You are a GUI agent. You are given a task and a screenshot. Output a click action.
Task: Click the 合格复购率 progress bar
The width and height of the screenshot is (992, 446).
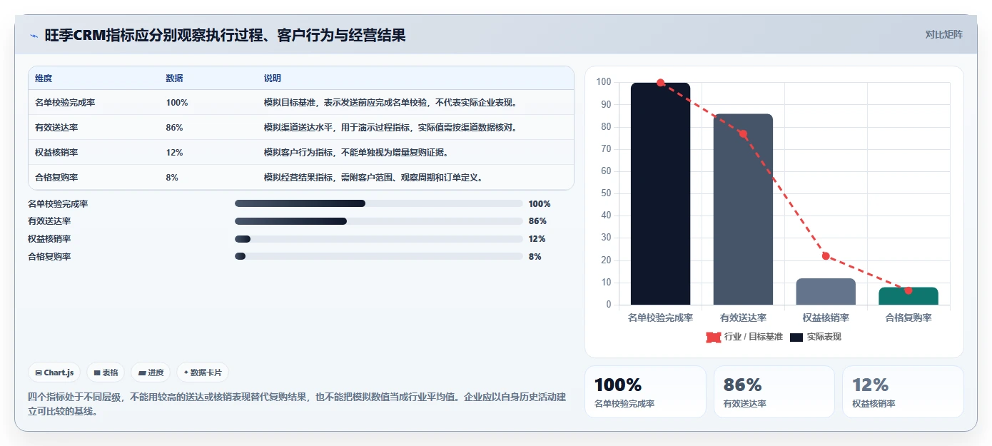pos(379,256)
